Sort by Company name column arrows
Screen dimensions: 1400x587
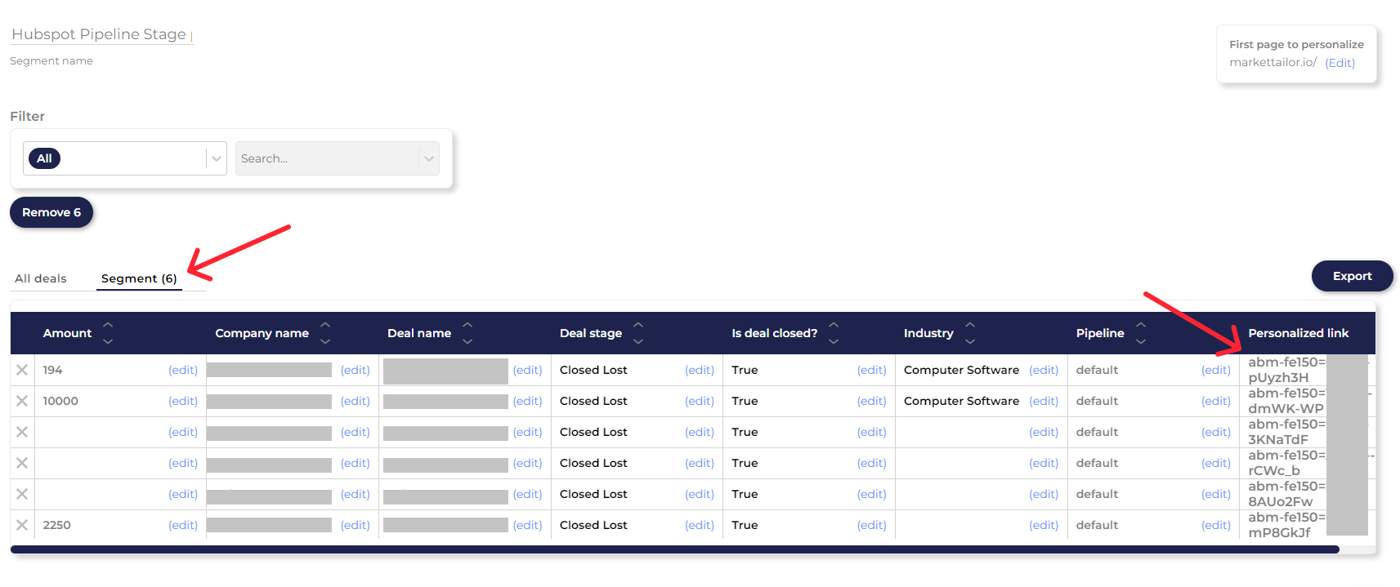point(325,333)
